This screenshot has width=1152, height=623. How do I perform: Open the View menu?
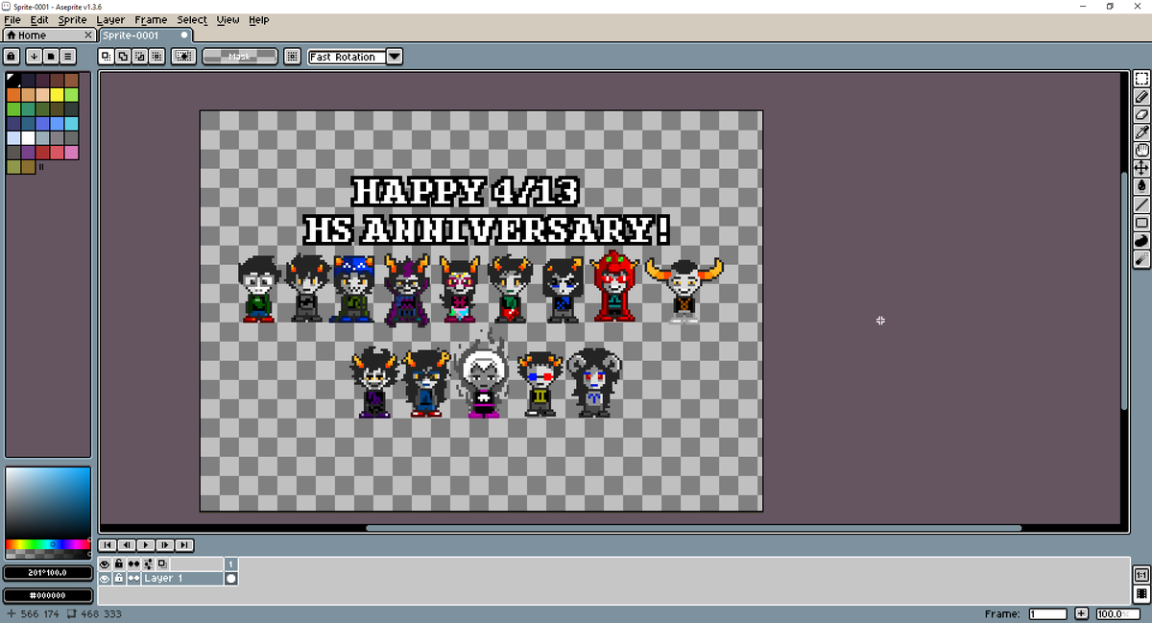[x=228, y=19]
